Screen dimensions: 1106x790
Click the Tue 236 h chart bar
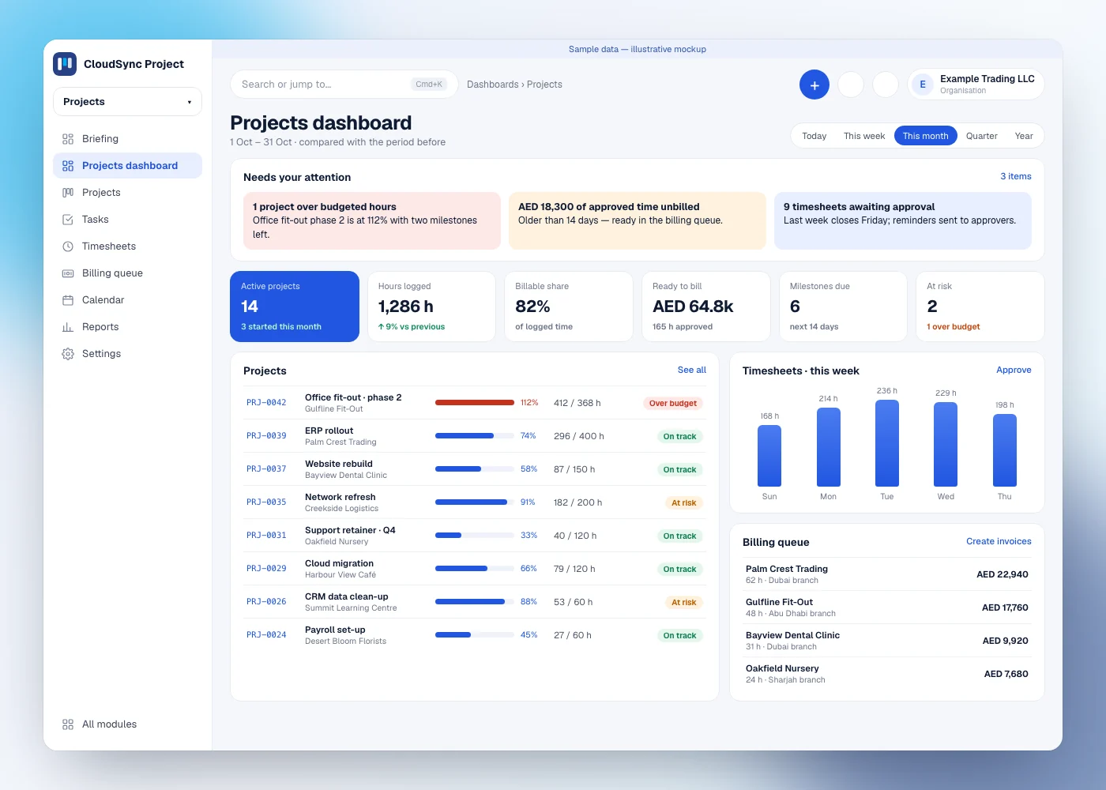(x=887, y=443)
